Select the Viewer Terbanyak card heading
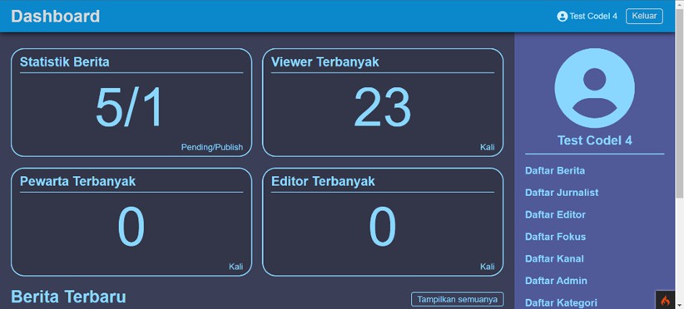Screen dimensions: 684x309 click(325, 61)
